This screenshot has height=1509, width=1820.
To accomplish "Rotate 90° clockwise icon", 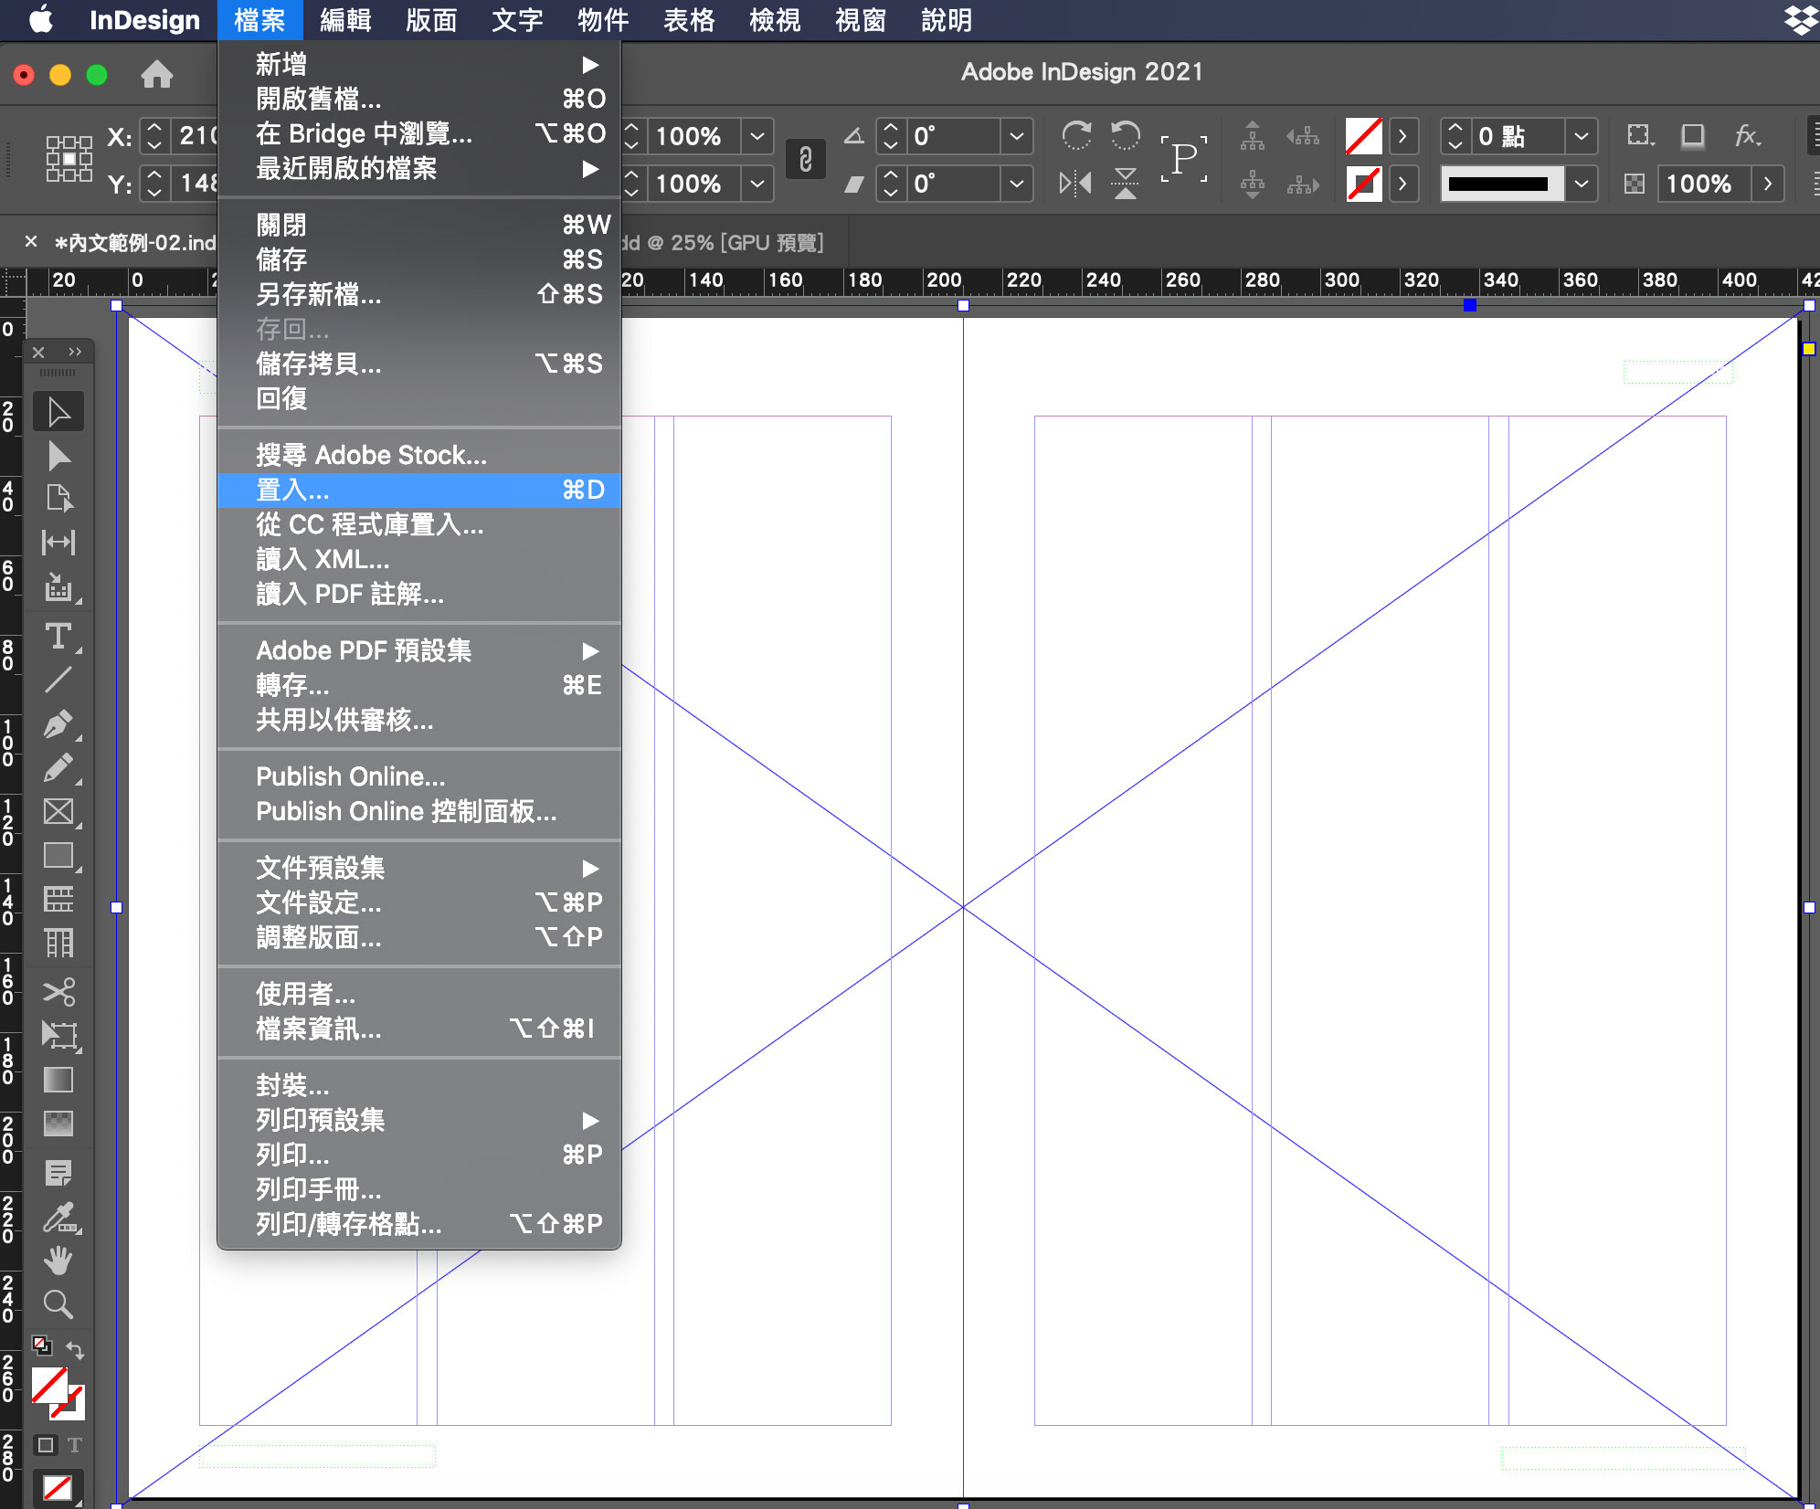I will tap(1076, 136).
